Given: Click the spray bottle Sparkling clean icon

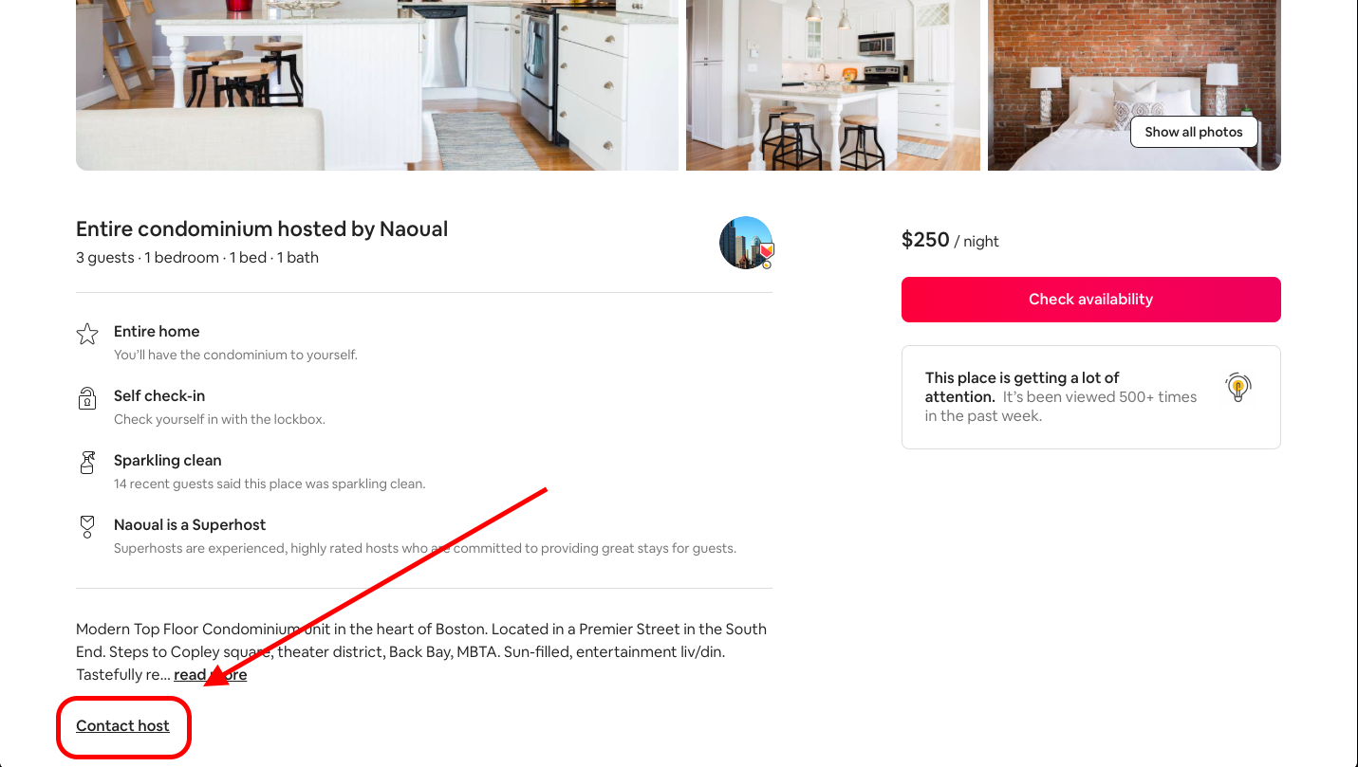Looking at the screenshot, I should pyautogui.click(x=86, y=465).
